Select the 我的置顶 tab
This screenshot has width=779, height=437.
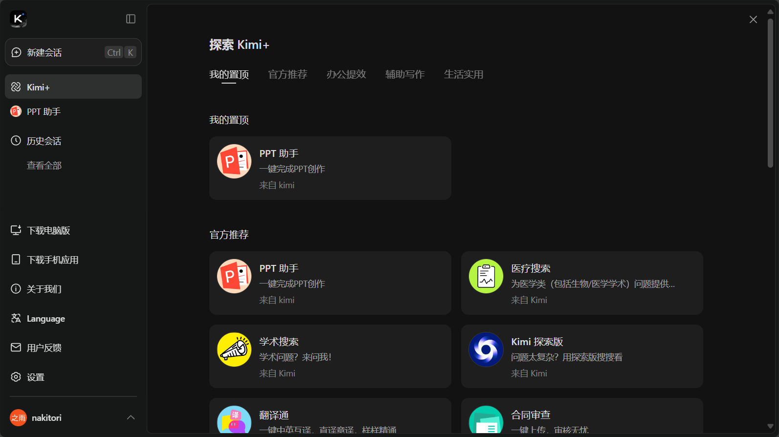coord(229,74)
